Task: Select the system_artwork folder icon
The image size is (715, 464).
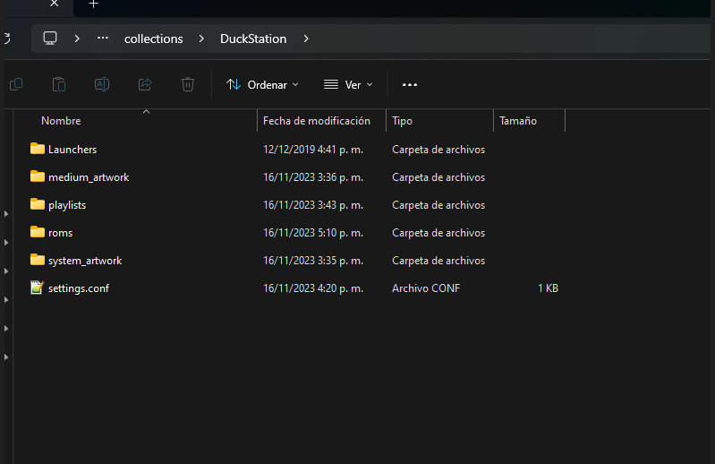Action: [38, 260]
